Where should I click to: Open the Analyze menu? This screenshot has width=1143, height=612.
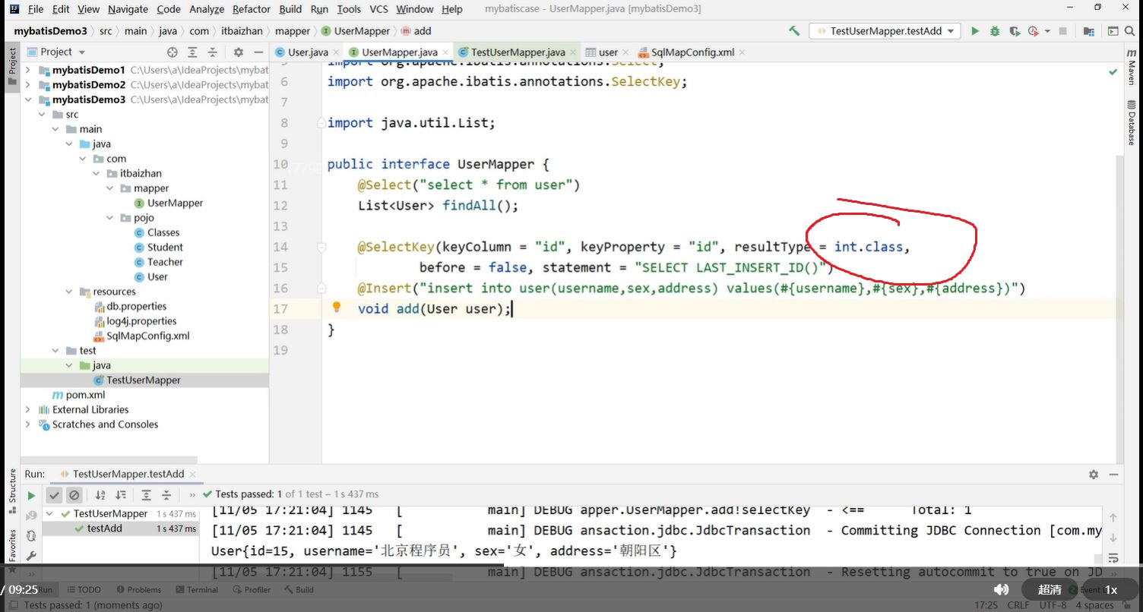tap(207, 9)
